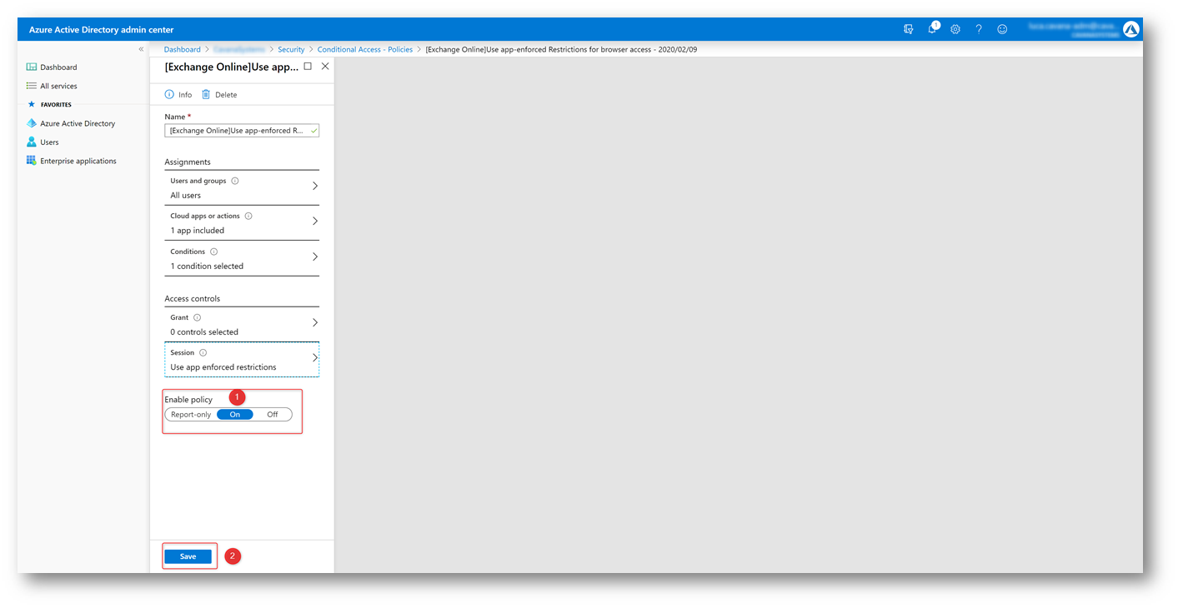Open Cloud Shell icon in top bar

click(909, 29)
